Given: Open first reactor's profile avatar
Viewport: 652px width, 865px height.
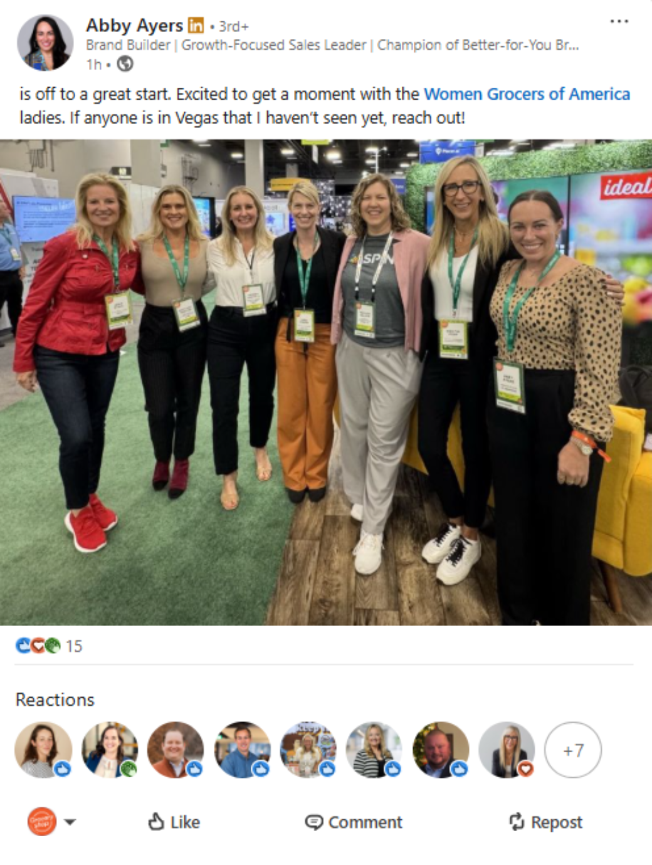Looking at the screenshot, I should point(43,750).
